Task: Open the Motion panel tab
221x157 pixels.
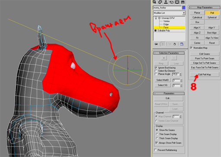Action: tap(171, 2)
